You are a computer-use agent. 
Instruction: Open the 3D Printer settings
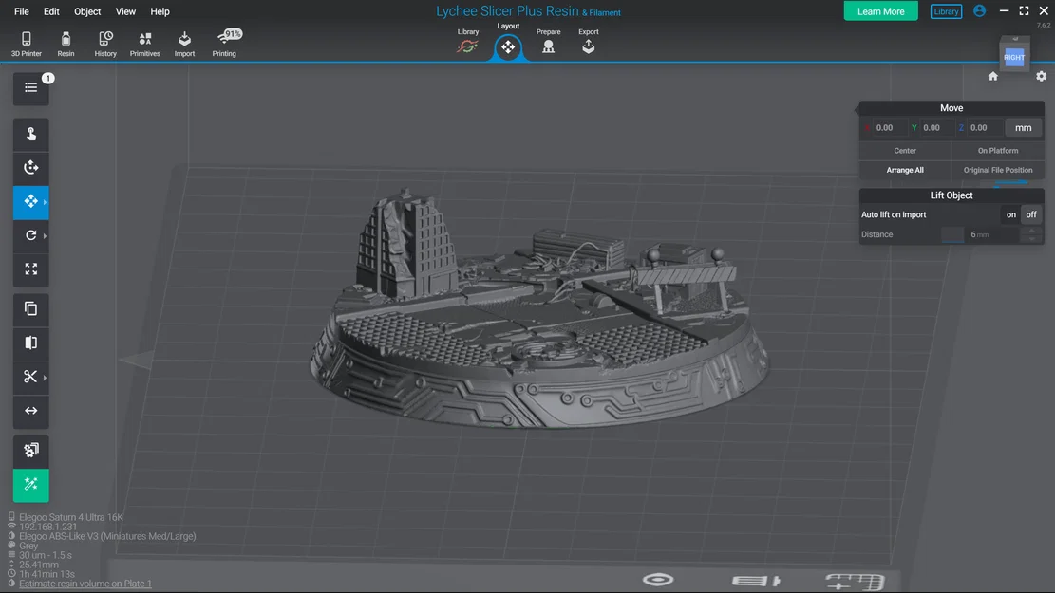27,44
